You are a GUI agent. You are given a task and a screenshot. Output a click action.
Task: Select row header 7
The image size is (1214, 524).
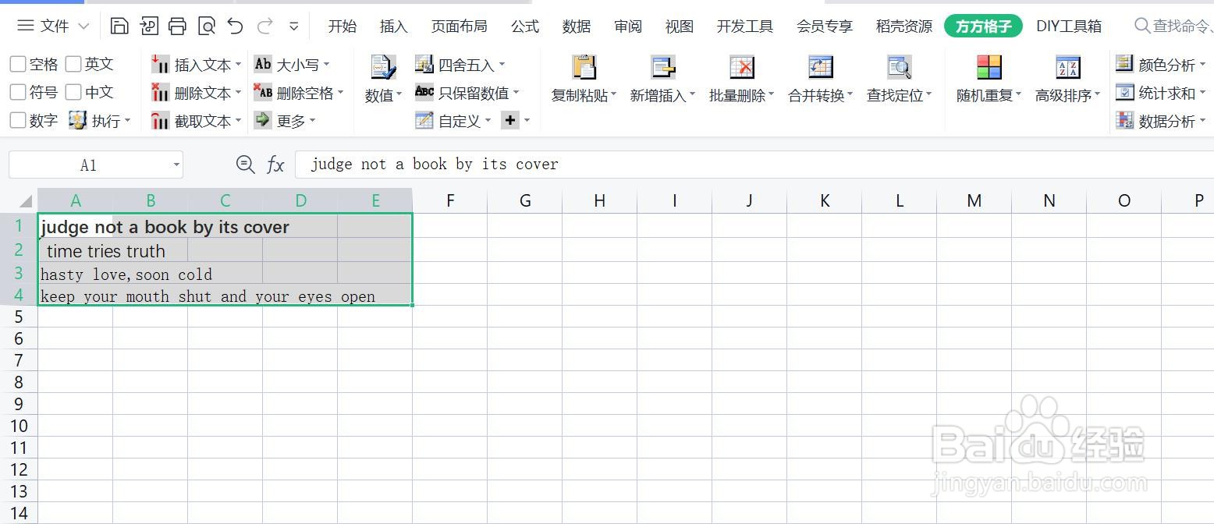19,360
